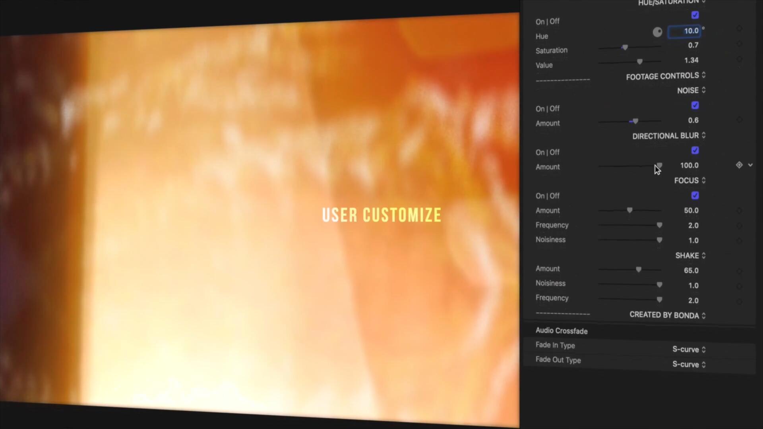This screenshot has width=763, height=429.
Task: Open the CREATED BY BONDA popup
Action: (x=668, y=315)
